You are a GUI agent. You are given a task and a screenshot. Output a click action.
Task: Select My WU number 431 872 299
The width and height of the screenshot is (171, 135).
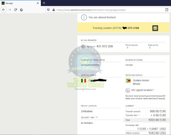[x=104, y=46]
